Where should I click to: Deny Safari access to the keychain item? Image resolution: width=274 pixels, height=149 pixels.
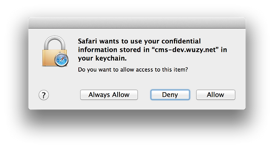[170, 95]
